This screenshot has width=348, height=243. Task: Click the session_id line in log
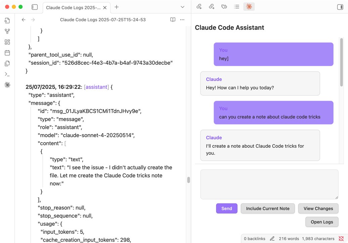(100, 63)
